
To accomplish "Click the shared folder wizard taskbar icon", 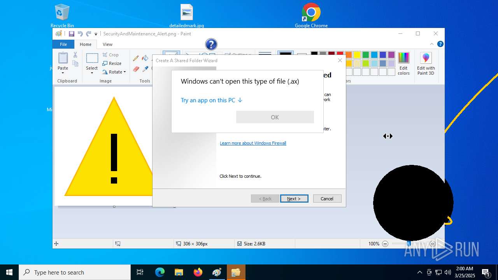I will pos(236,272).
